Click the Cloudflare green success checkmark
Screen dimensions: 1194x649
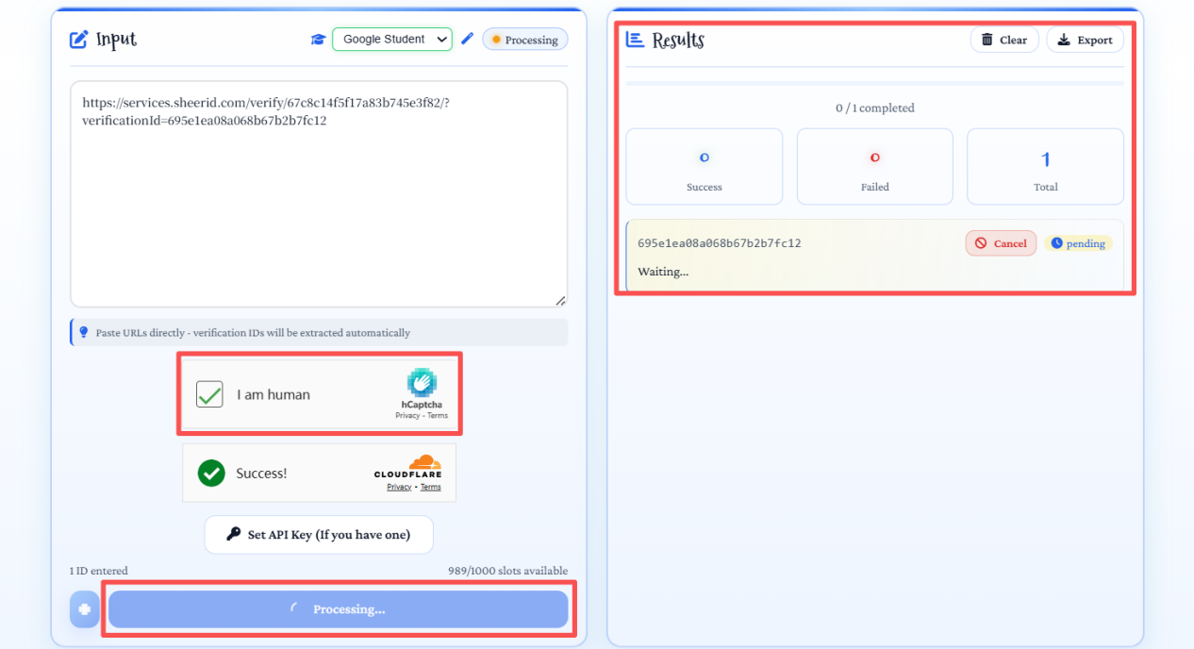(211, 474)
